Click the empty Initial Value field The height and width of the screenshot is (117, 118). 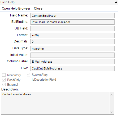(x=72, y=55)
